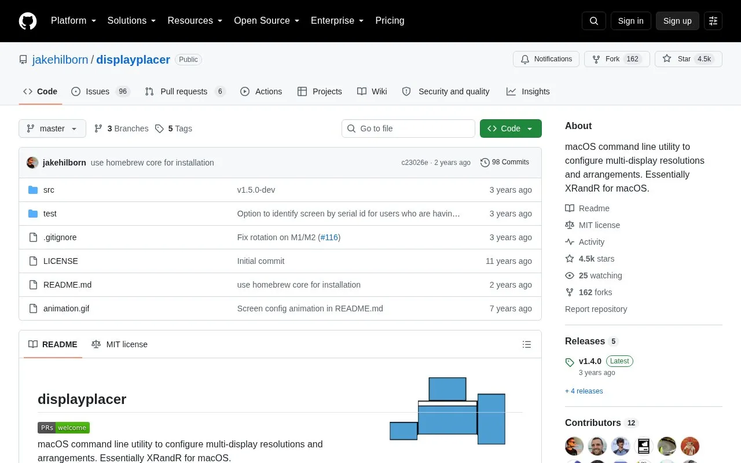View the 5 Tags link
The width and height of the screenshot is (741, 463).
[x=174, y=128]
